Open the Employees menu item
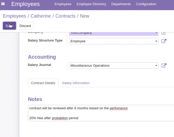This screenshot has height=137, width=174. point(63,4)
